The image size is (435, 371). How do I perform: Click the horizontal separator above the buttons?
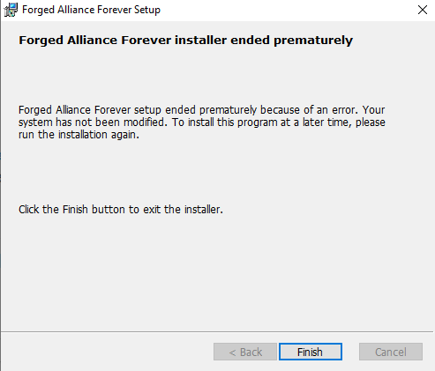click(217, 332)
